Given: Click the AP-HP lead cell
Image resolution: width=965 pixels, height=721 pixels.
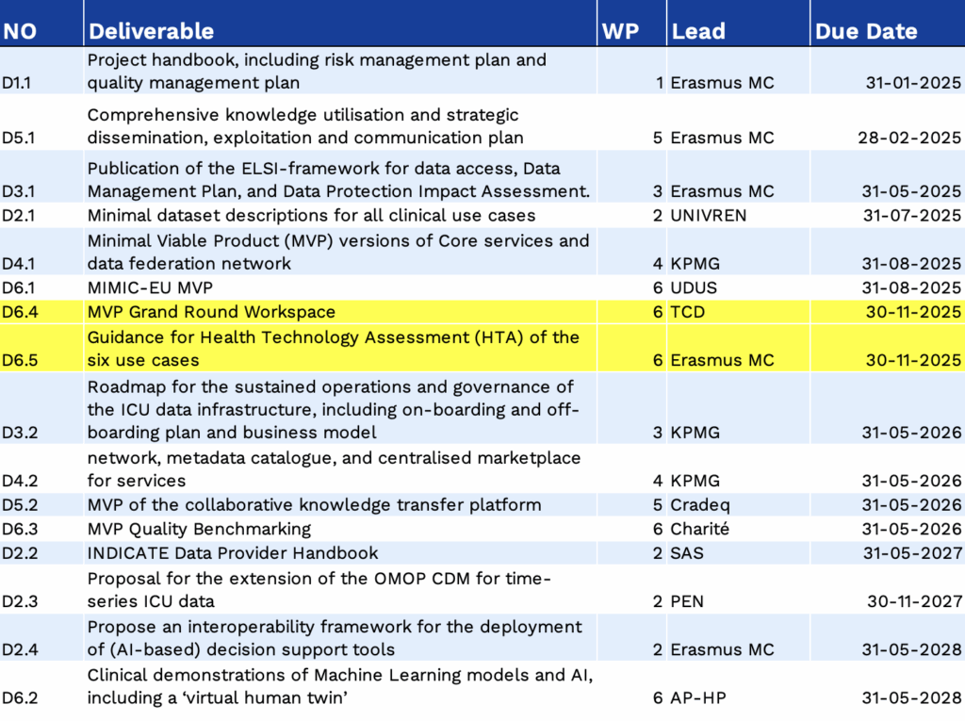Looking at the screenshot, I should click(697, 697).
